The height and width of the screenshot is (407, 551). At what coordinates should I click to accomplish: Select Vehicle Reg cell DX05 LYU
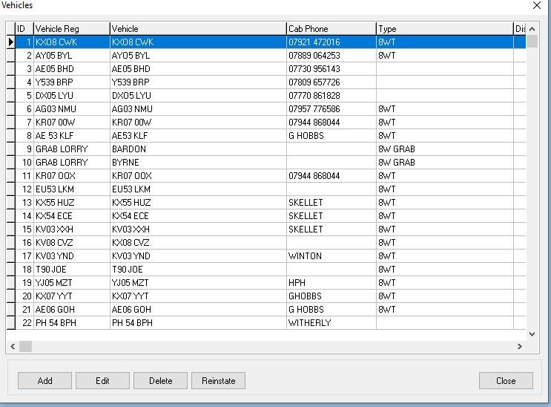coord(72,96)
